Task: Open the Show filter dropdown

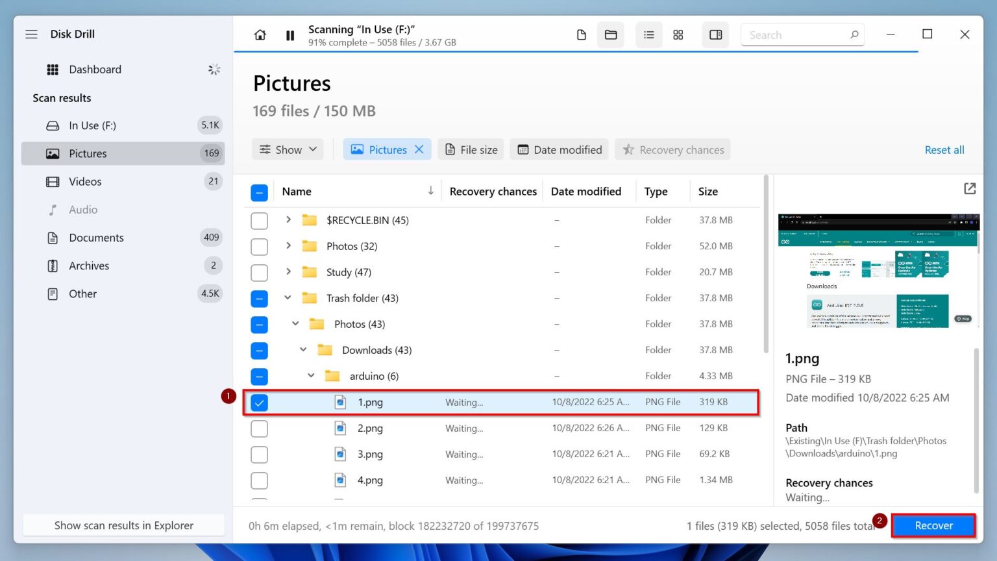Action: pos(288,149)
